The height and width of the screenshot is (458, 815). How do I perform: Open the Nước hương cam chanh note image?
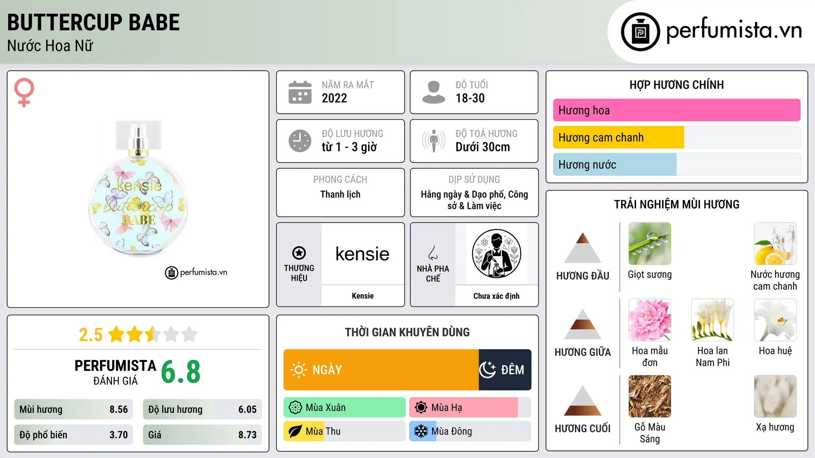[x=775, y=244]
